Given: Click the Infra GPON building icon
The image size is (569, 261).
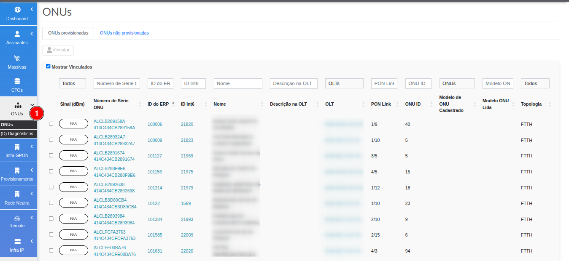Looking at the screenshot, I should 17,146.
